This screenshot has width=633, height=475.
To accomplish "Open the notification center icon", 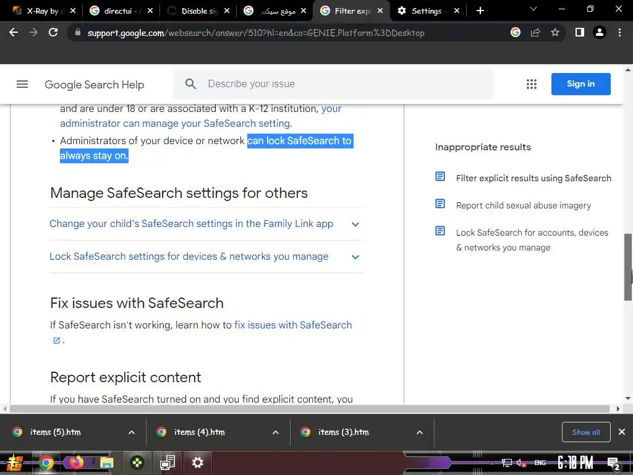I will pyautogui.click(x=613, y=463).
